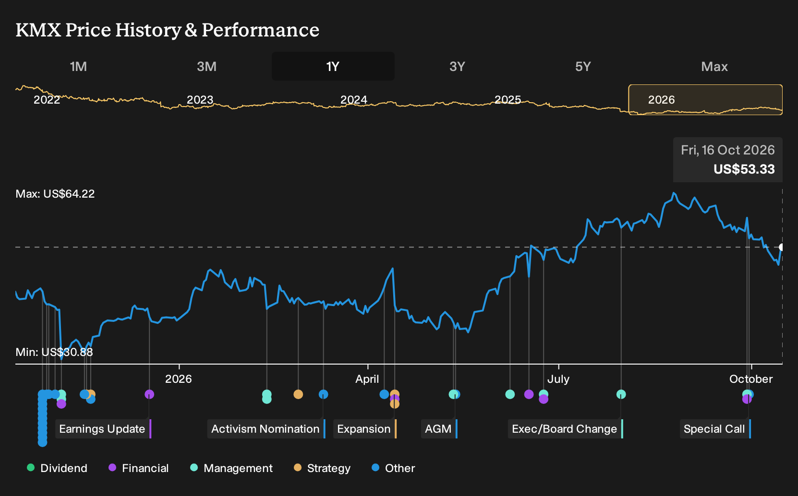Toggle the Other legend filter
The height and width of the screenshot is (496, 798).
[393, 468]
